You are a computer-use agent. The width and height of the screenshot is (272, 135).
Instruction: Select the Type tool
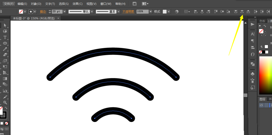[5, 37]
